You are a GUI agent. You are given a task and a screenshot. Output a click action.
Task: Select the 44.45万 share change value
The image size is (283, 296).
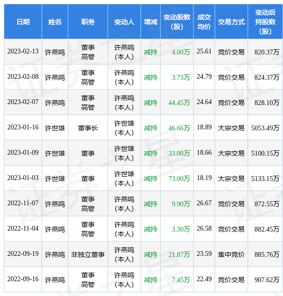pyautogui.click(x=179, y=103)
